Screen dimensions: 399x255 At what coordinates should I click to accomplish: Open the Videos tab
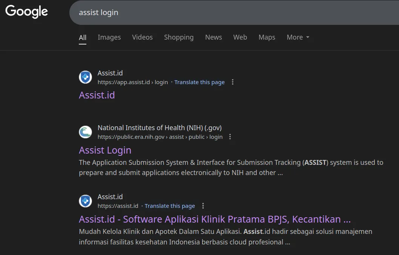point(142,37)
